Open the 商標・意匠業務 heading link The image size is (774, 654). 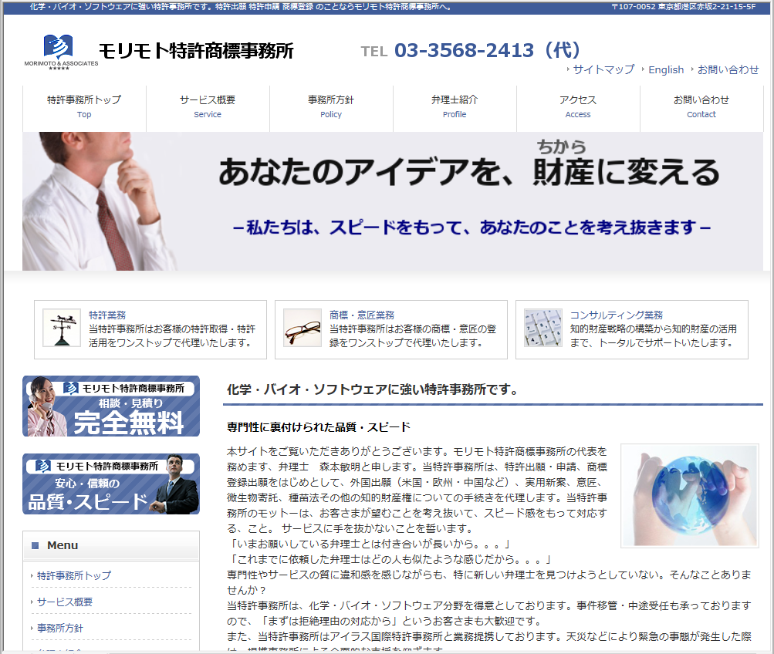(x=362, y=315)
